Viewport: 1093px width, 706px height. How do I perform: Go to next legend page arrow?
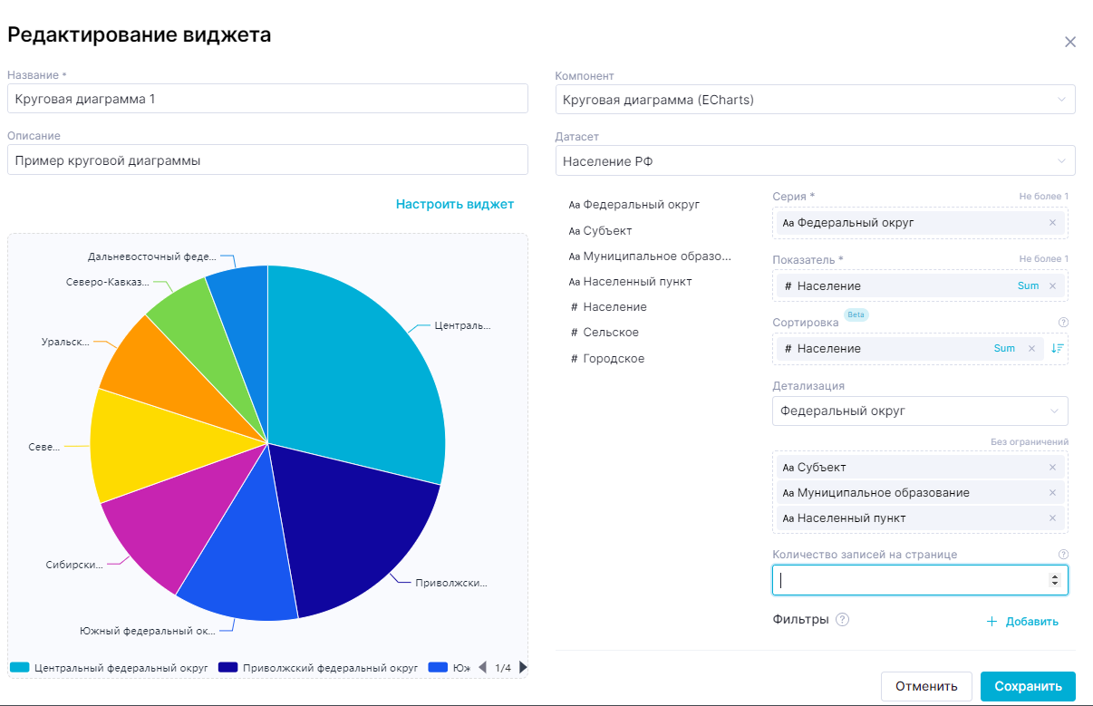click(523, 668)
